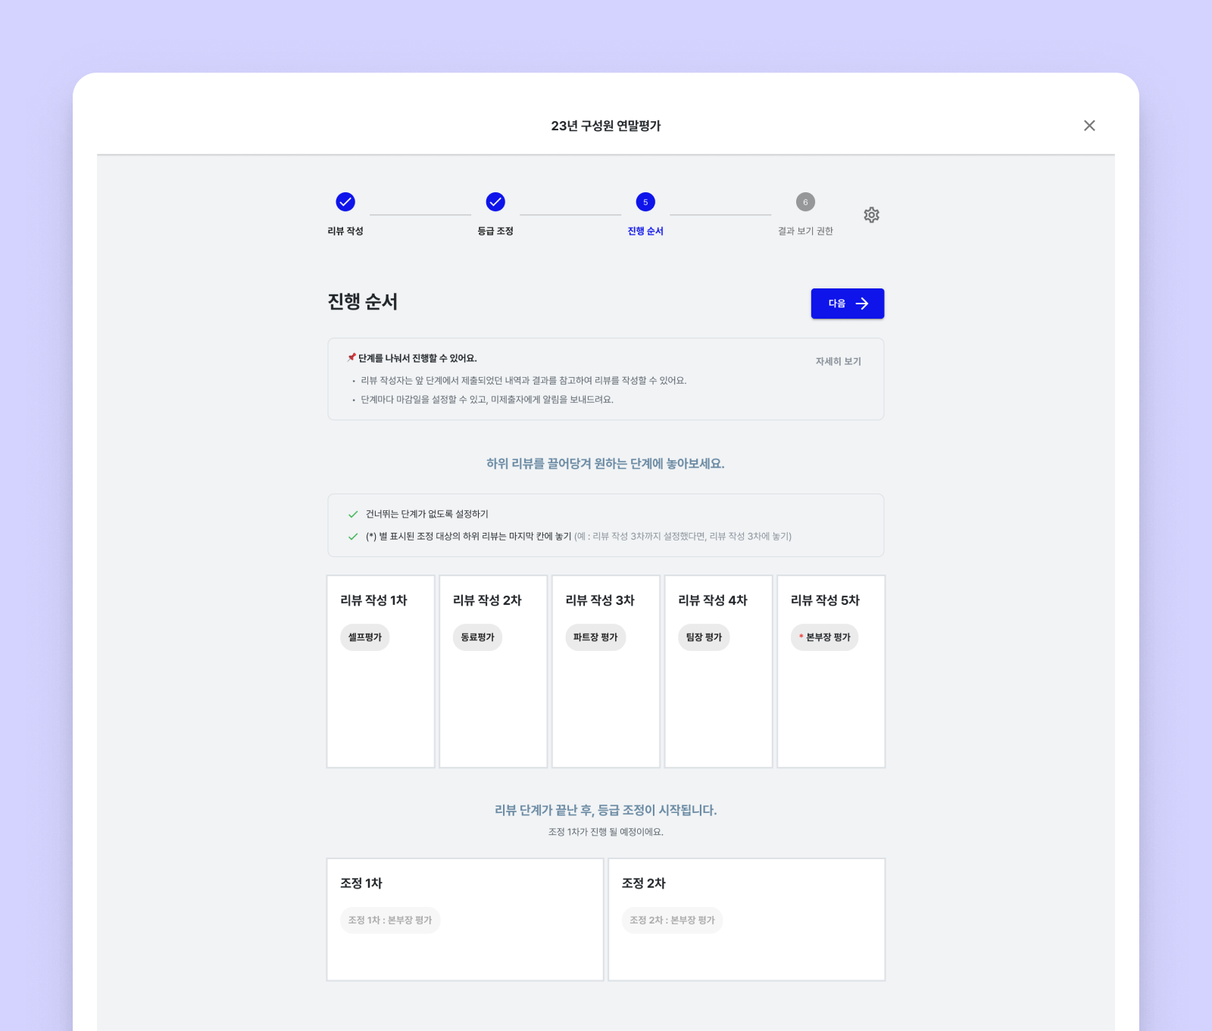Close the 23년 구성원 연말평가 dialog
This screenshot has width=1212, height=1031.
[x=1089, y=126]
